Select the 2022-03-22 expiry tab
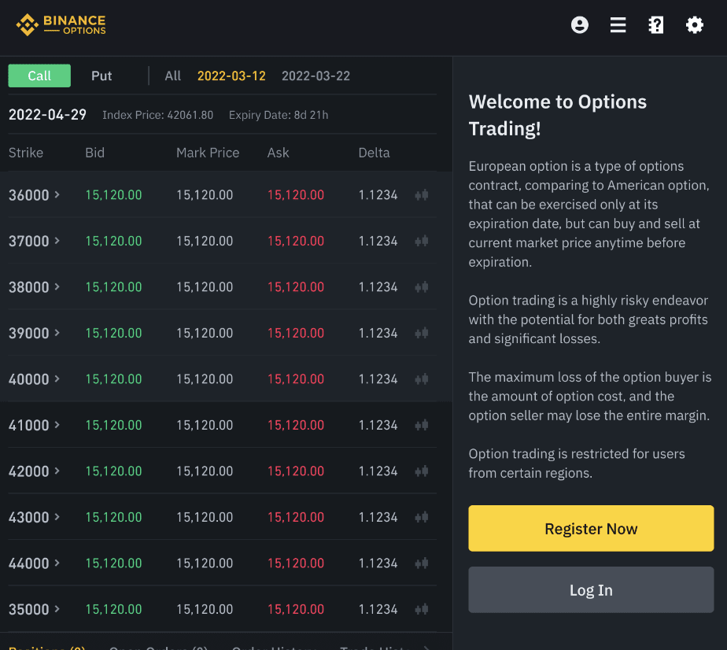727x650 pixels. [x=316, y=76]
